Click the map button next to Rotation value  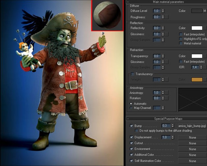[166, 98]
